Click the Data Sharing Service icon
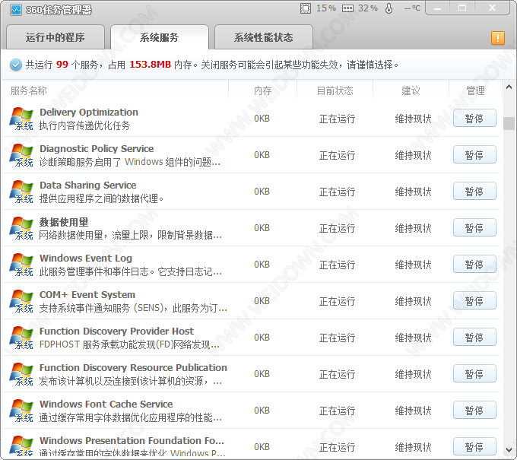The image size is (517, 460). [x=21, y=192]
